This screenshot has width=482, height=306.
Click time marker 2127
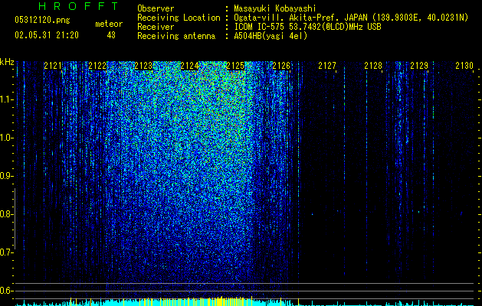(x=327, y=66)
